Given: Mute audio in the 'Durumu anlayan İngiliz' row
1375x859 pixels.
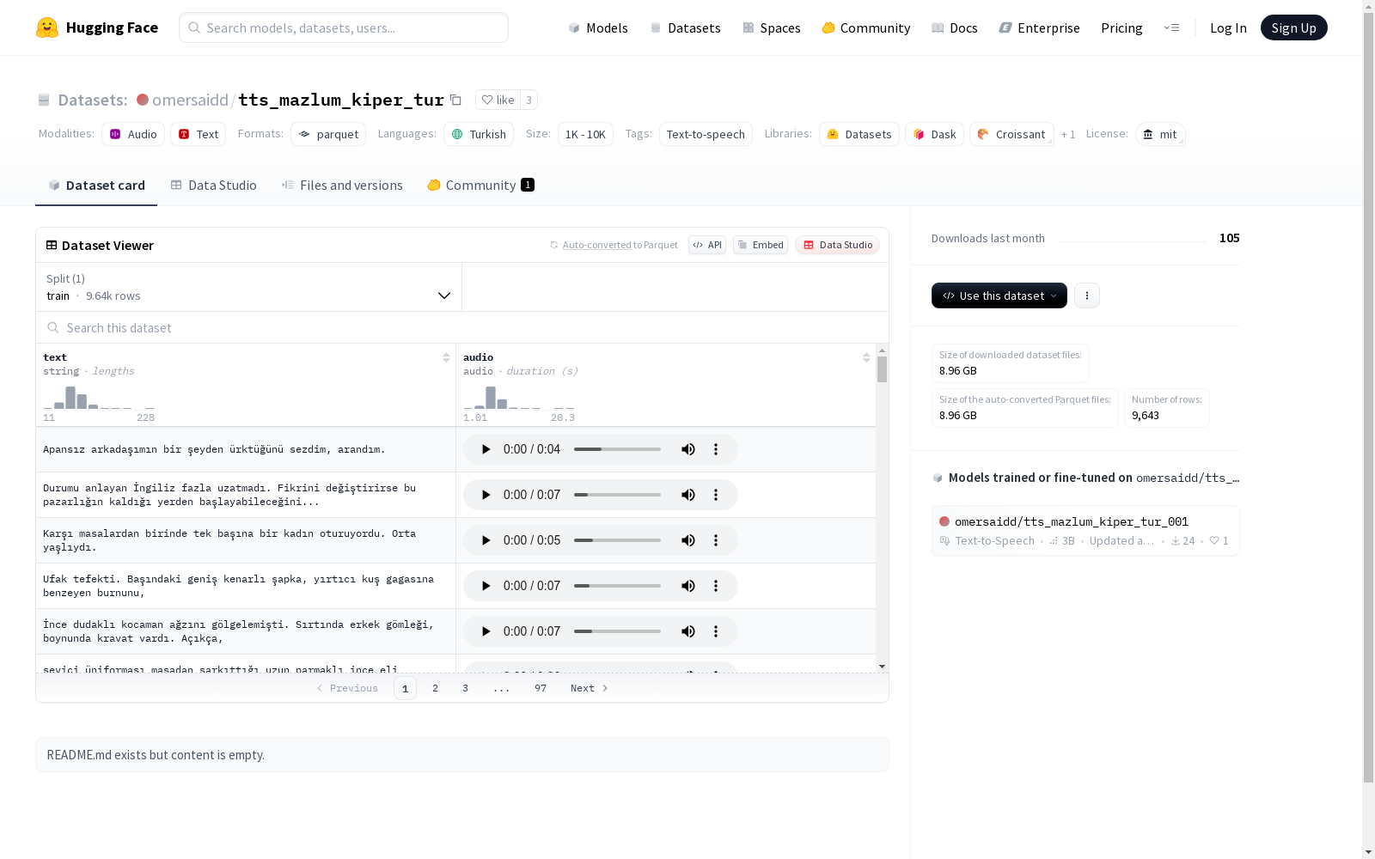Looking at the screenshot, I should [688, 495].
